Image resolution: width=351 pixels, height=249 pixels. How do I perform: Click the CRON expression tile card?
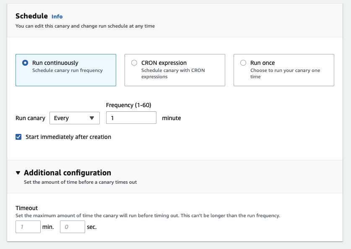click(x=175, y=70)
